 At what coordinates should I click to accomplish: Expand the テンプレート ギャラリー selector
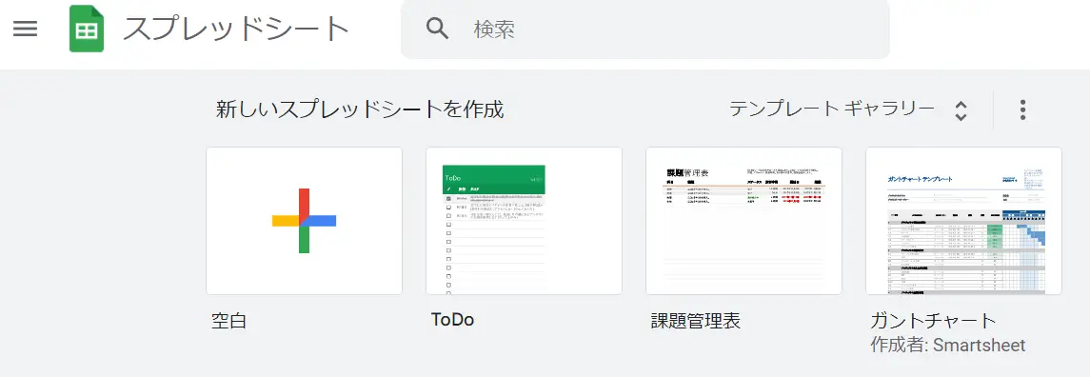[x=848, y=109]
